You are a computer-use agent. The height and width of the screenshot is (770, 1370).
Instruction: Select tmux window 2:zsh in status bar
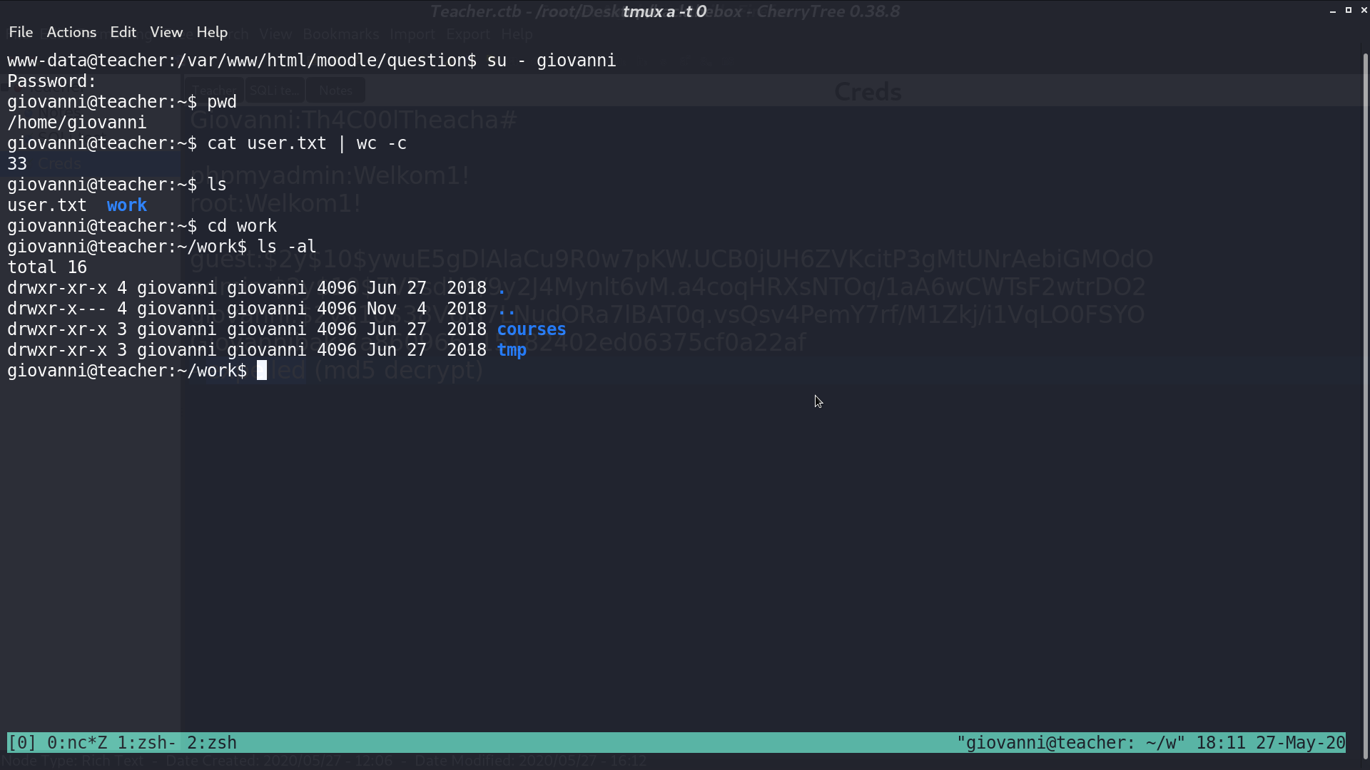pos(212,743)
